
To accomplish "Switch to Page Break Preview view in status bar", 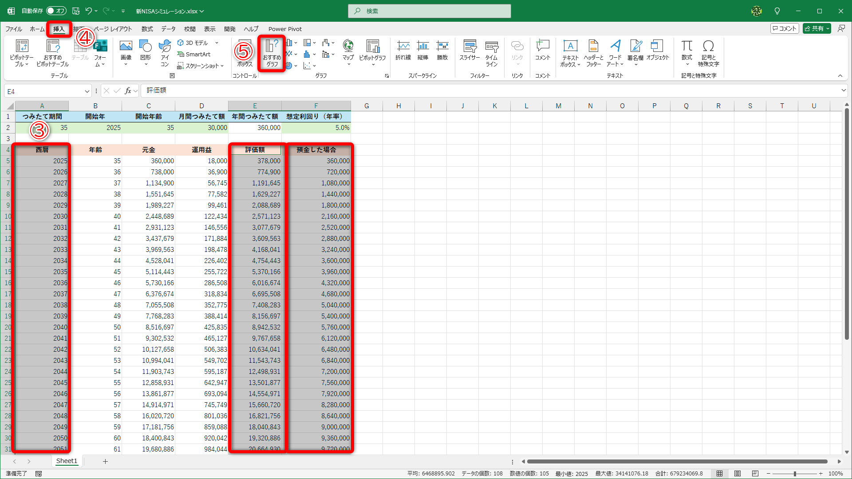I will point(755,474).
